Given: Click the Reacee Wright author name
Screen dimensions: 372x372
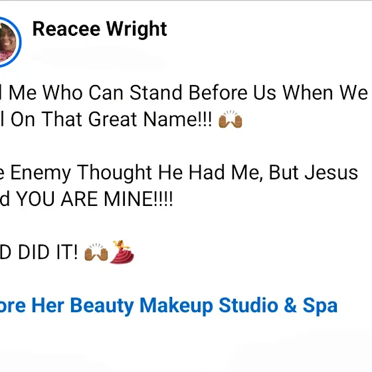Looking at the screenshot, I should click(x=100, y=29).
